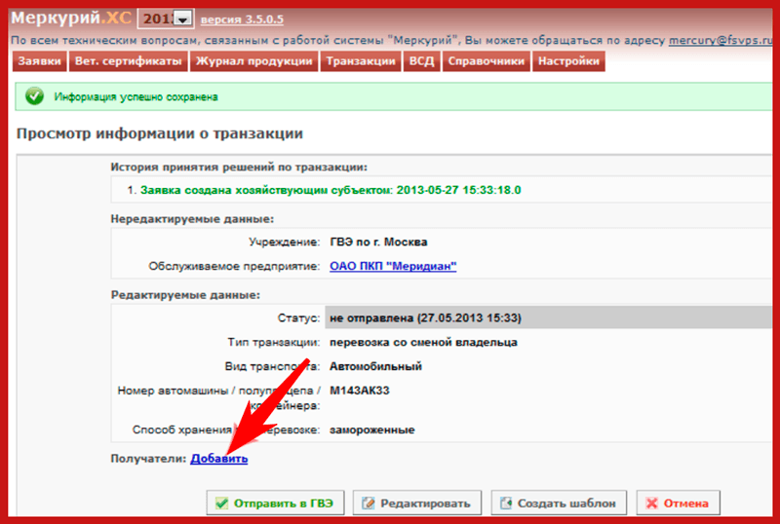
Task: Click the Редактировать button
Action: pyautogui.click(x=417, y=504)
